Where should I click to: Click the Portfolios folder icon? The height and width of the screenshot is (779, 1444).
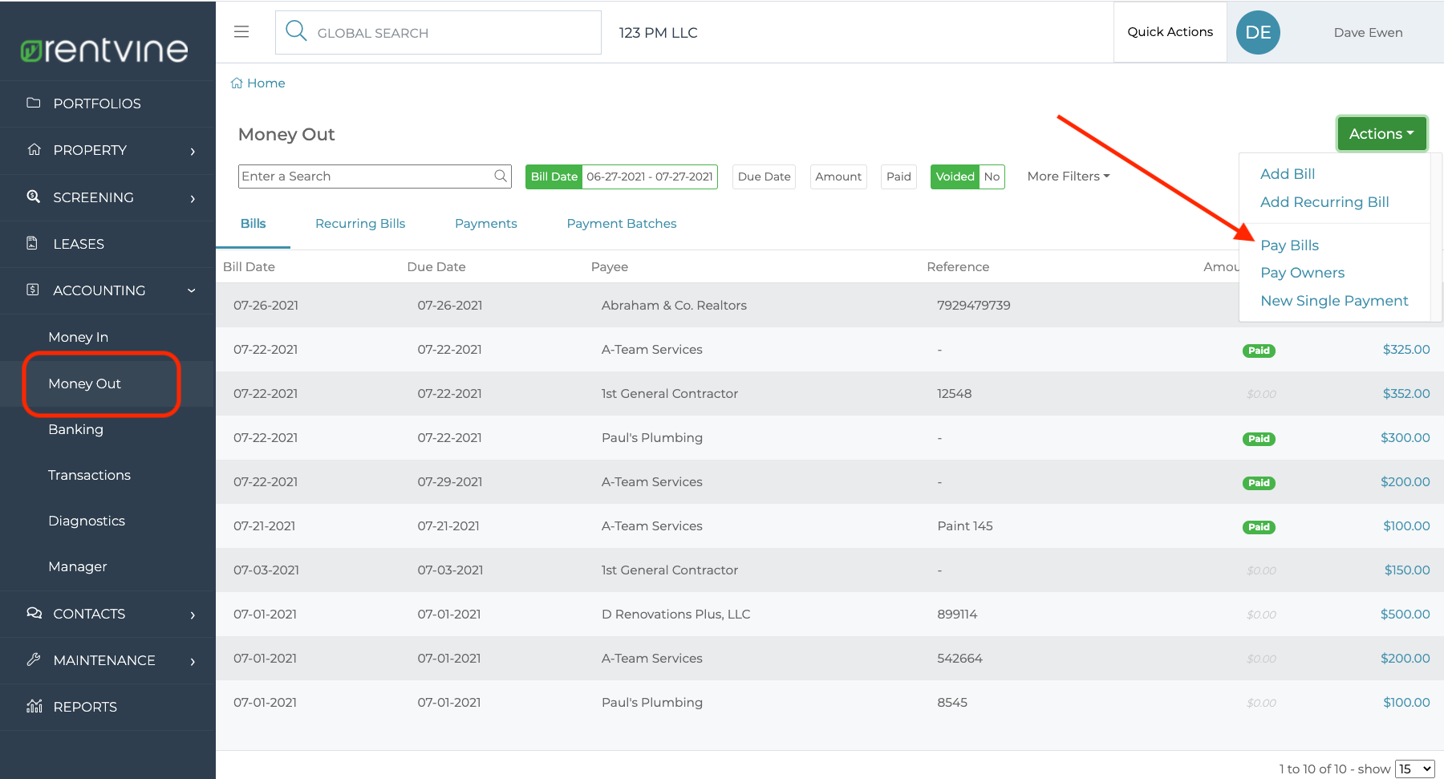point(34,103)
